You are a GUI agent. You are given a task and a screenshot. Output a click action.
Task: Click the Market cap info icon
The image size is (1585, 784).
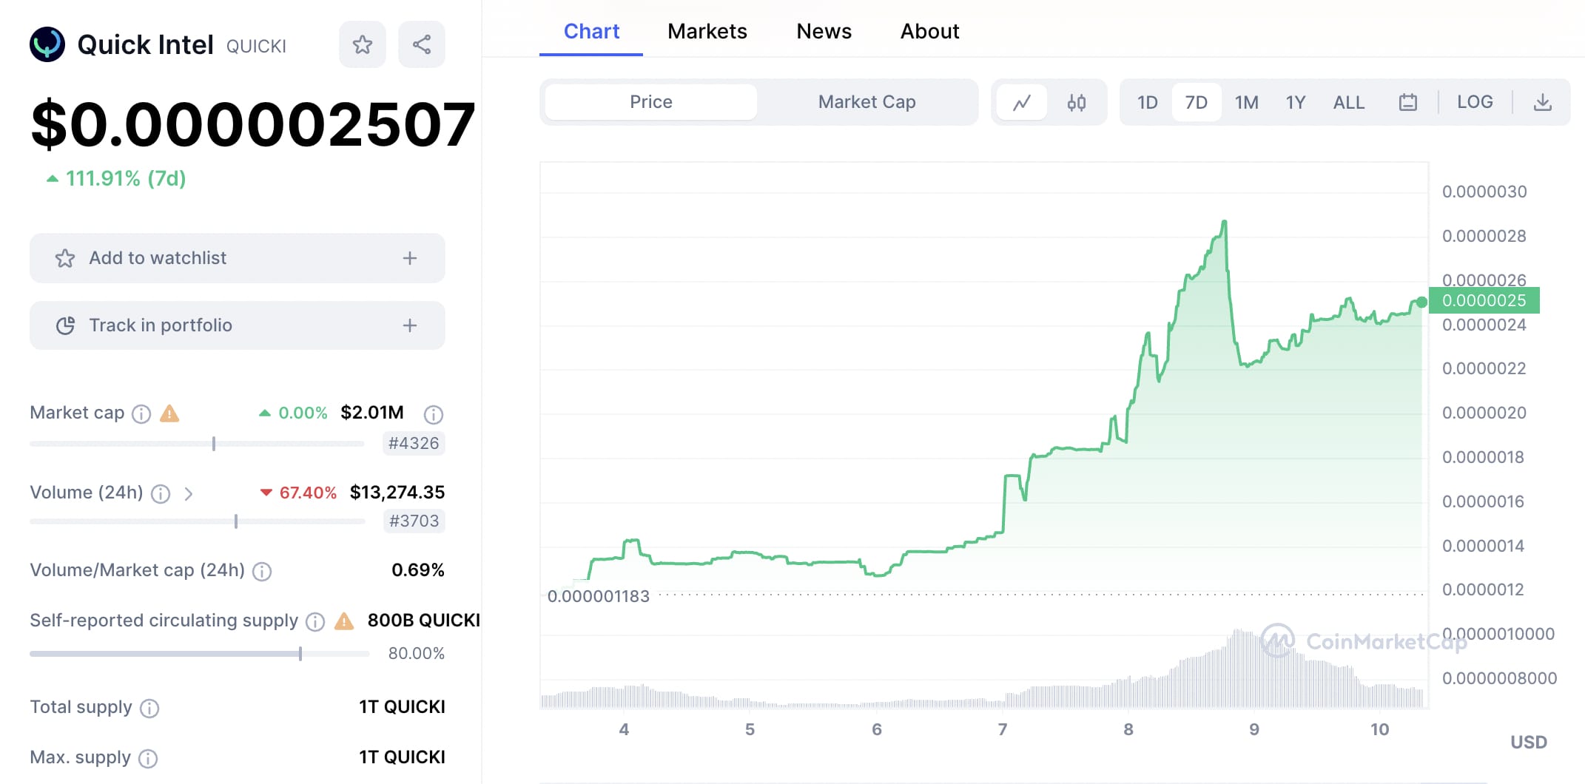141,414
